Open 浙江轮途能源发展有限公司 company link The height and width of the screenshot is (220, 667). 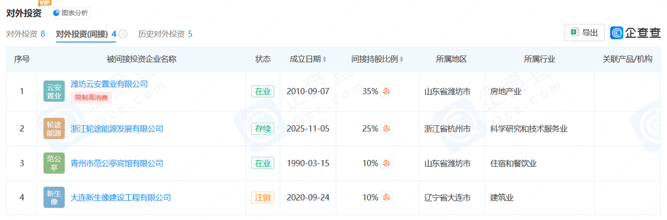point(117,129)
